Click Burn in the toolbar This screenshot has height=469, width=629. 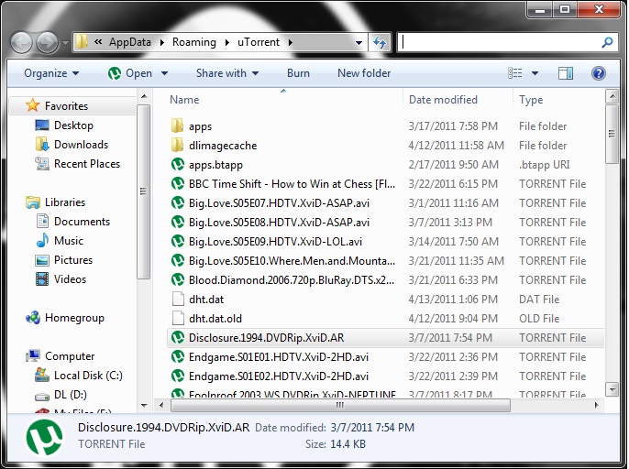[x=298, y=73]
